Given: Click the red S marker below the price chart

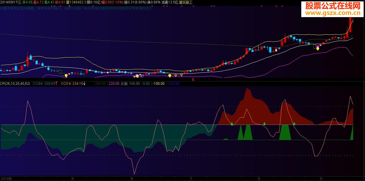Looking at the screenshot, I should [193, 79].
